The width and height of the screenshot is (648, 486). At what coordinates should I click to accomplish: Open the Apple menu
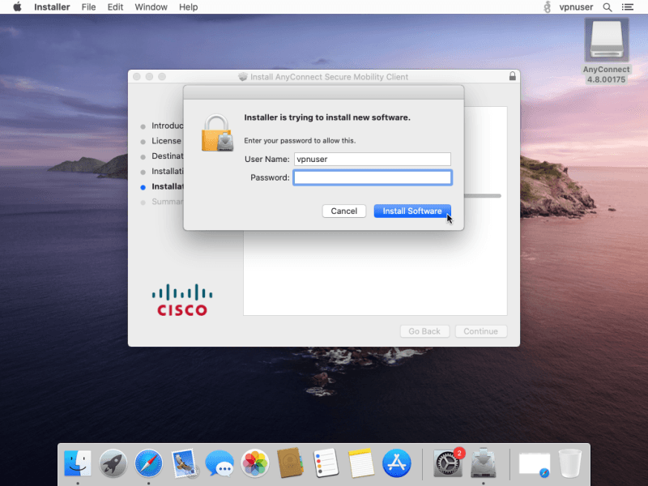coord(17,7)
